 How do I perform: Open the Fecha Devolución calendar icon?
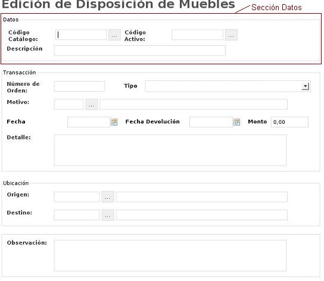tap(236, 122)
